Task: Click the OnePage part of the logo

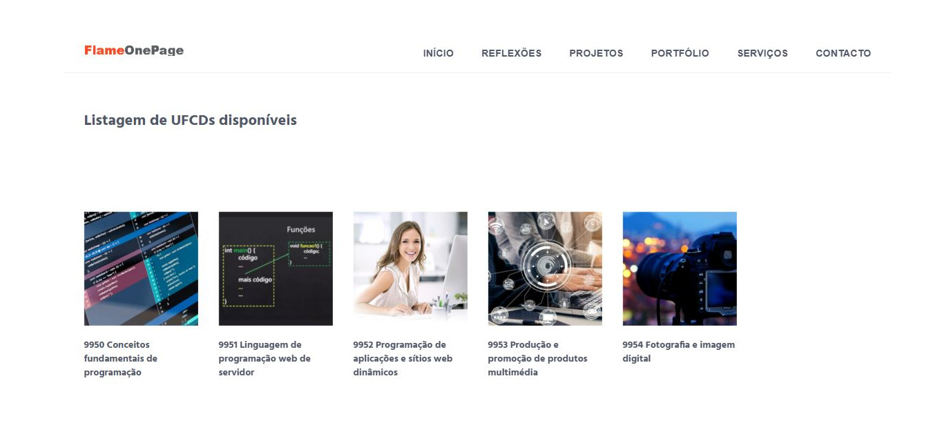Action: (x=155, y=50)
